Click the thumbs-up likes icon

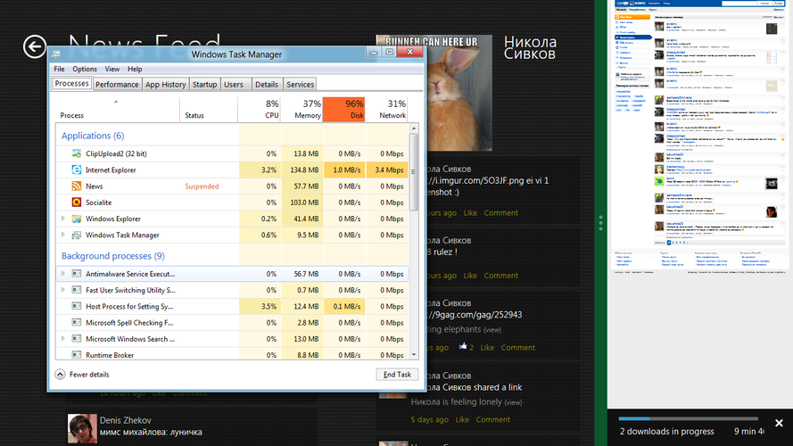462,346
